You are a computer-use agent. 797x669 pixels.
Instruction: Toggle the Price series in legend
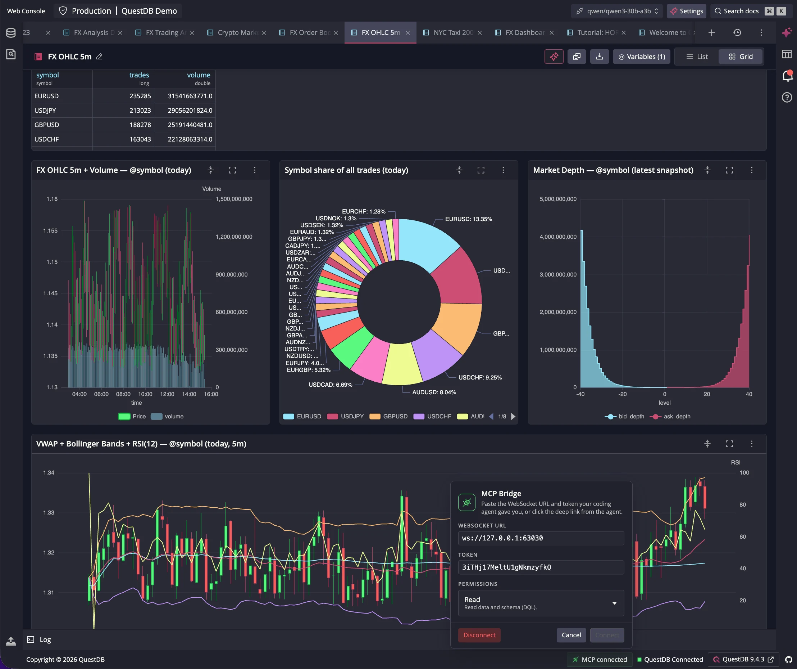tap(132, 416)
